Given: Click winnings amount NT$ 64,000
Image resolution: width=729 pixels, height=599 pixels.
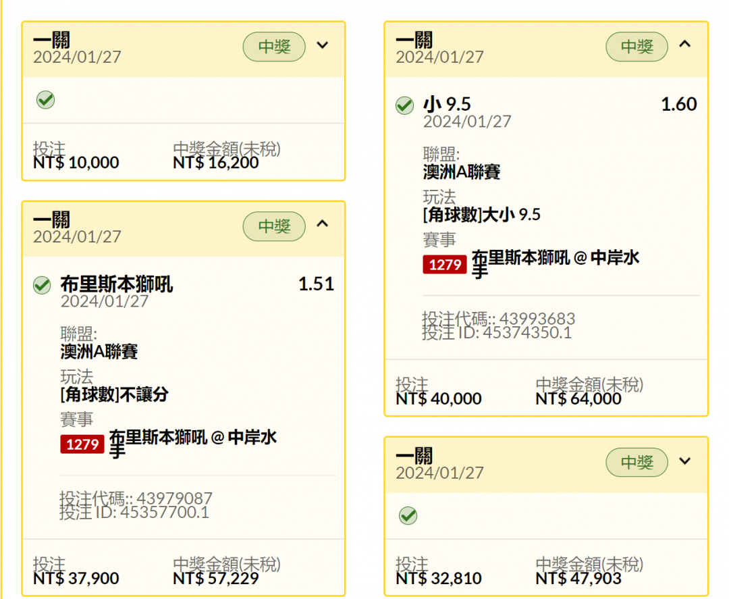Looking at the screenshot, I should [578, 398].
